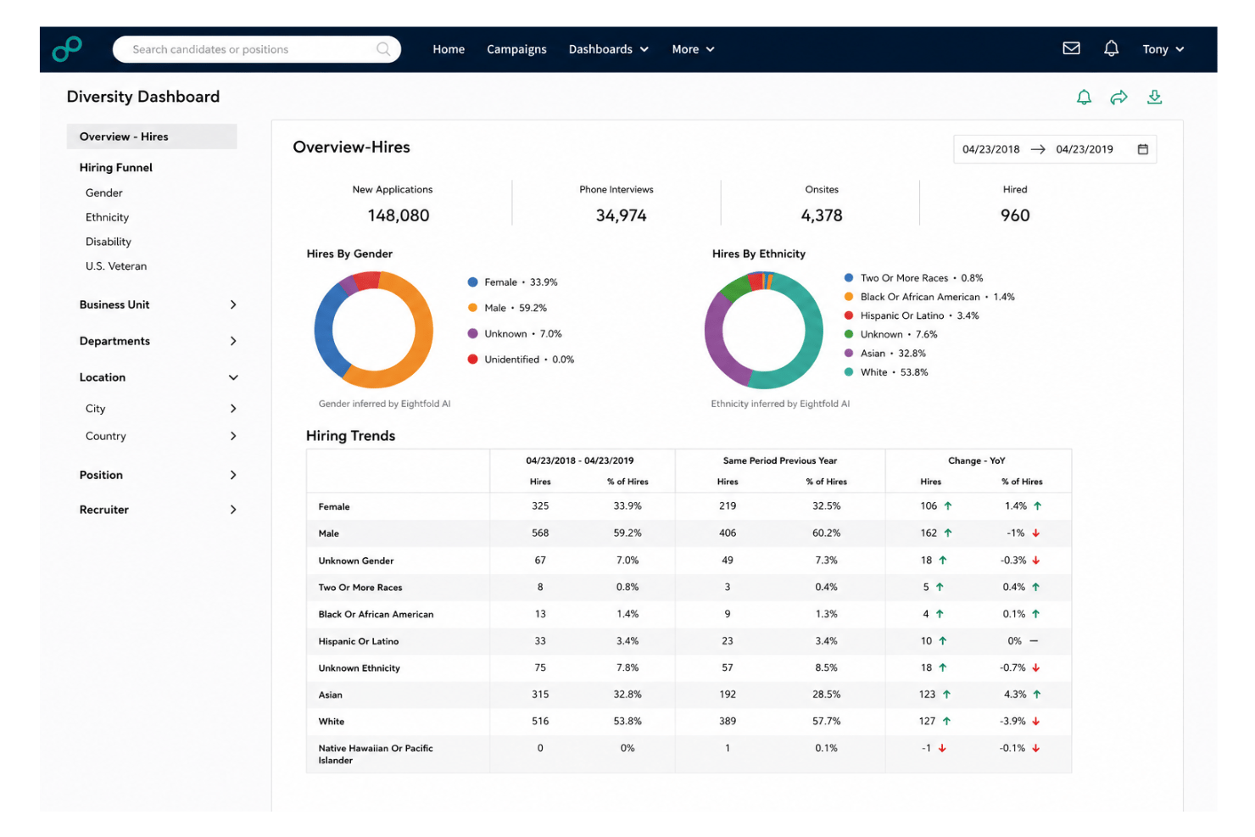Click the Unknown Gender row label
The width and height of the screenshot is (1255, 837).
click(356, 561)
